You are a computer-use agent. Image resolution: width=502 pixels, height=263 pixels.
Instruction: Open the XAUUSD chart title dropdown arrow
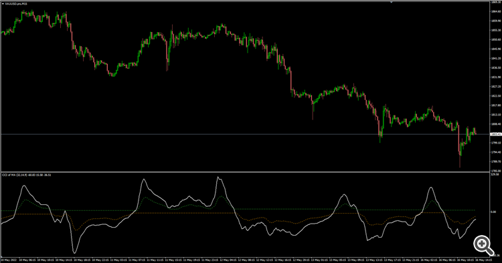3,3
